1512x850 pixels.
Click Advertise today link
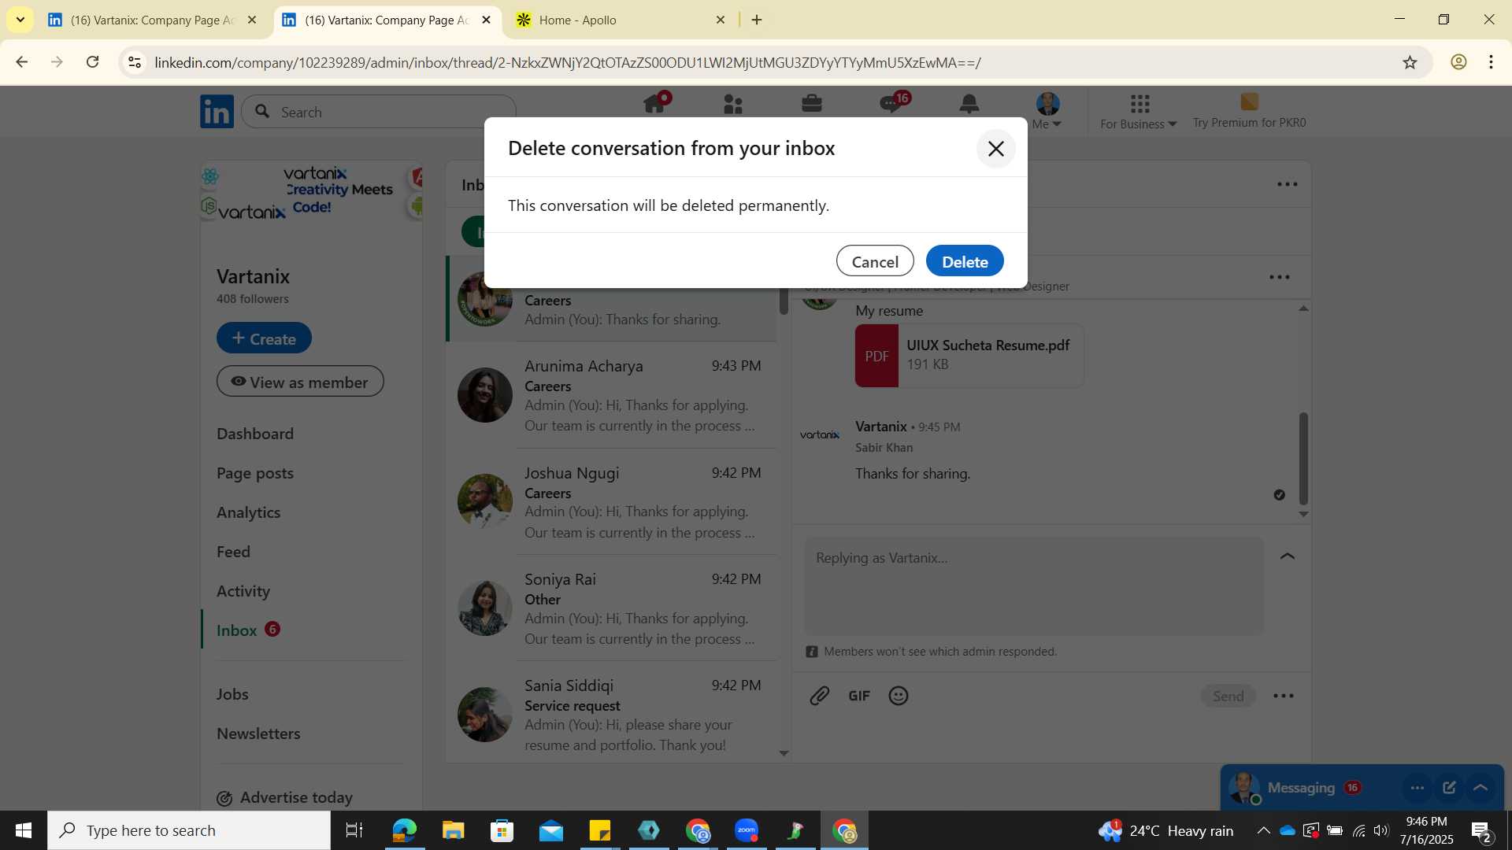pyautogui.click(x=285, y=797)
